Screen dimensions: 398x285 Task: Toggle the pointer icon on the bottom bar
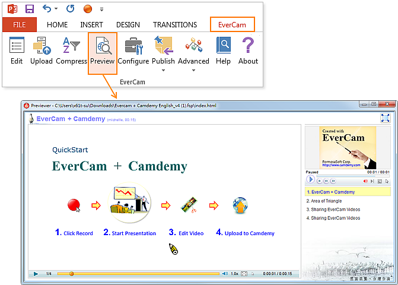pos(253,274)
